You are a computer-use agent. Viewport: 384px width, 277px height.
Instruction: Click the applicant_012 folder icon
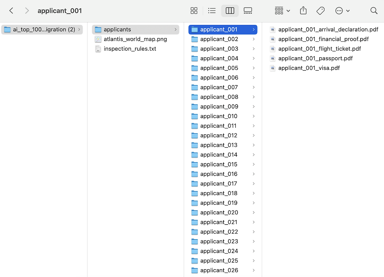(195, 136)
